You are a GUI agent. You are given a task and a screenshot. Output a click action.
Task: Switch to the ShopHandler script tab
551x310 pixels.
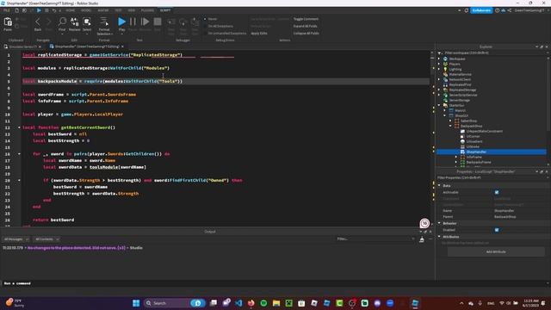pos(87,46)
